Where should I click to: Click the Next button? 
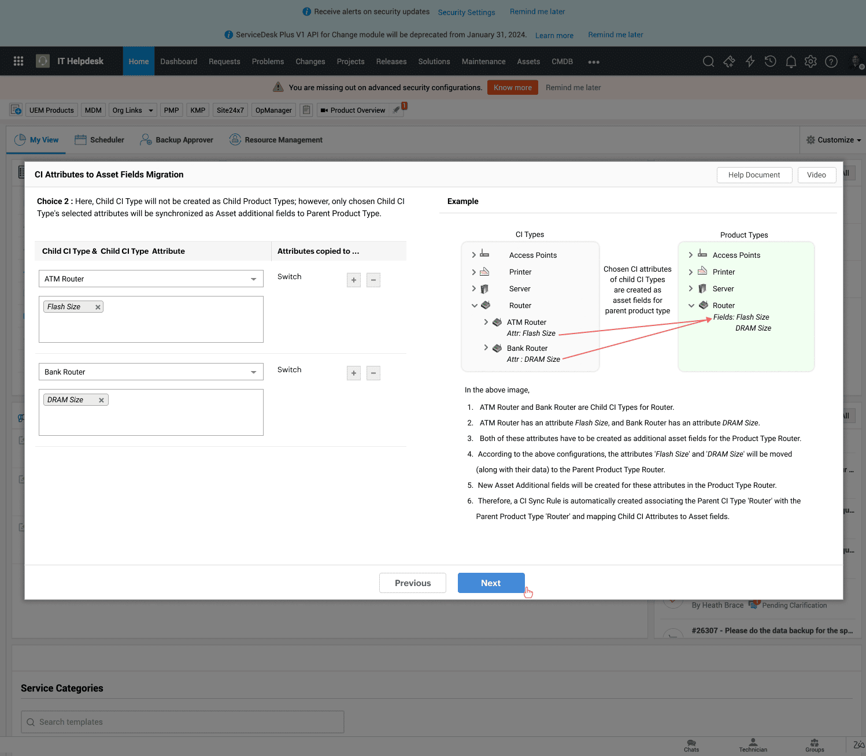pyautogui.click(x=491, y=583)
